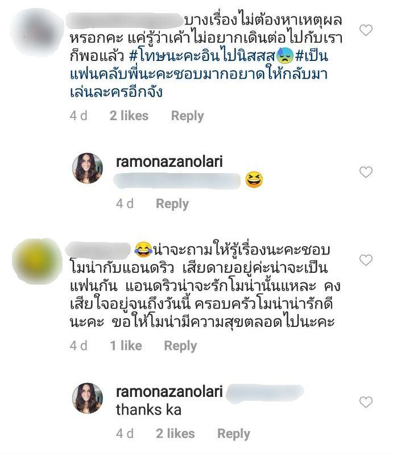View '2 likes' on 'thanks ka' reply
397x455 pixels.
(x=175, y=433)
